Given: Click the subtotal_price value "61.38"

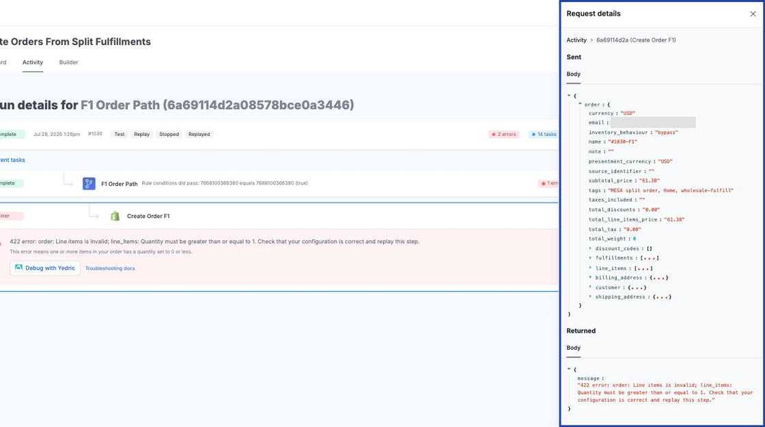Looking at the screenshot, I should click(649, 180).
